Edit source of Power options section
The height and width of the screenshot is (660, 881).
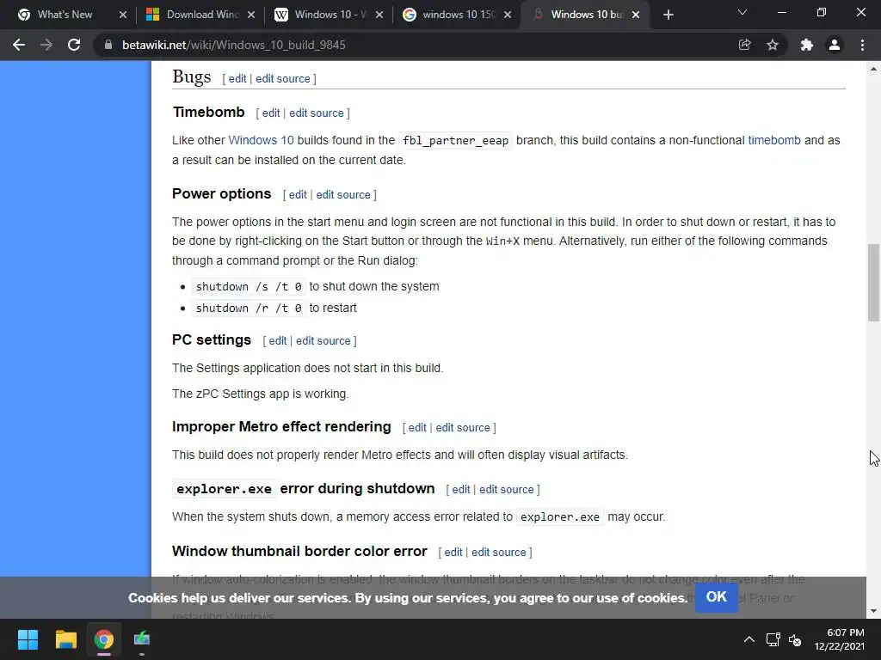click(x=343, y=195)
